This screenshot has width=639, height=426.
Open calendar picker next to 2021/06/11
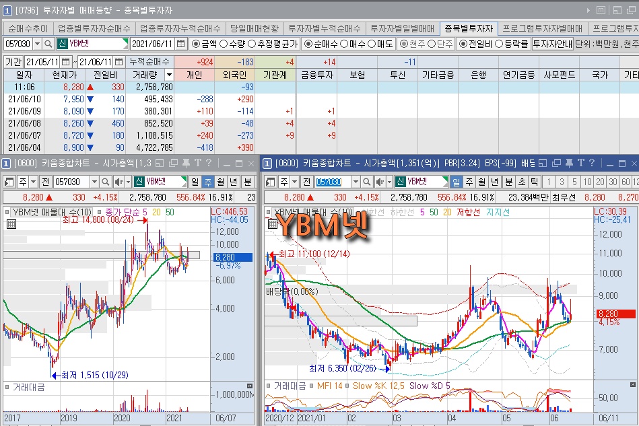click(181, 44)
